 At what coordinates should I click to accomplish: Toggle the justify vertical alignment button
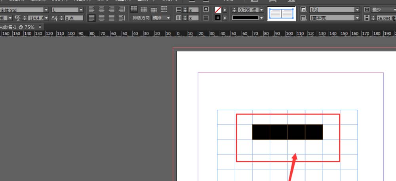[164, 9]
